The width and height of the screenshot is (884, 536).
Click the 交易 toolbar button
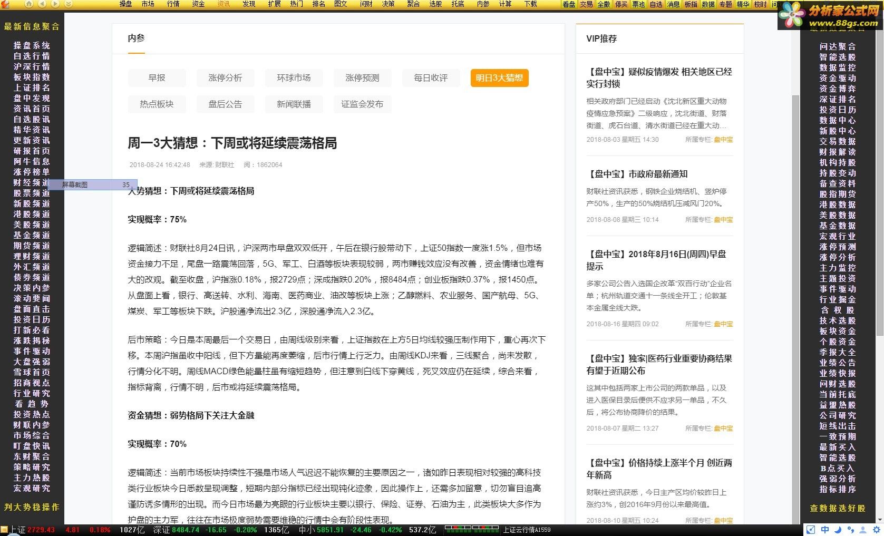(586, 4)
